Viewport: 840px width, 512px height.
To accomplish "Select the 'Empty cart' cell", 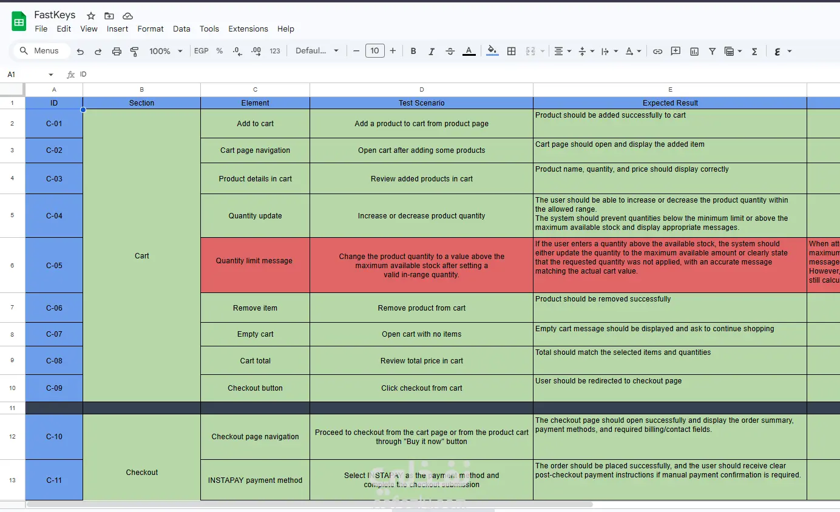I will point(255,334).
